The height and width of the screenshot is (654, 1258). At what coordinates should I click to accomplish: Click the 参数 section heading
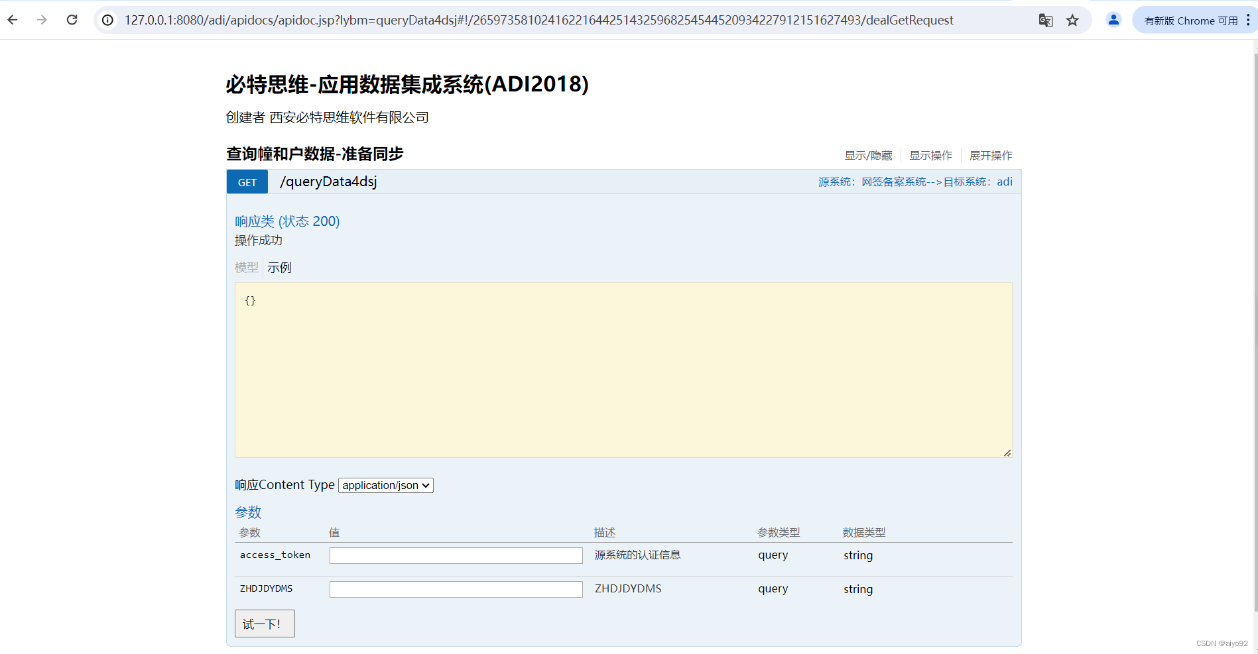(x=248, y=512)
